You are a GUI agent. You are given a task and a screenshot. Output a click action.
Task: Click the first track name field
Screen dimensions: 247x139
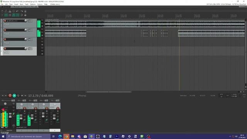(15, 21)
